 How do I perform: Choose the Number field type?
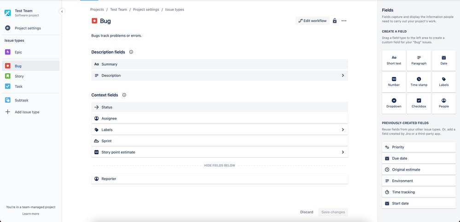point(394,82)
